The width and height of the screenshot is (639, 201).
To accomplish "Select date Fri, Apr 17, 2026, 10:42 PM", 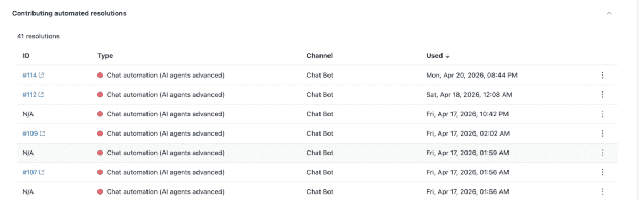I will click(x=468, y=114).
